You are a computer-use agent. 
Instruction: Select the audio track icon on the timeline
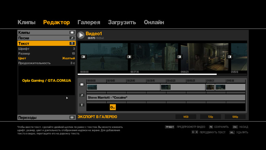pos(82,95)
